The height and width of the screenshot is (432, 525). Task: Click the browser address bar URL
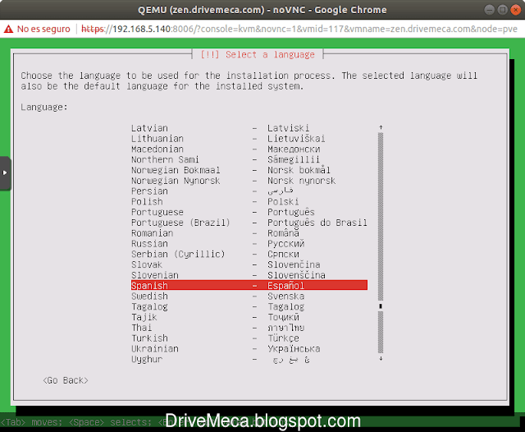click(299, 29)
